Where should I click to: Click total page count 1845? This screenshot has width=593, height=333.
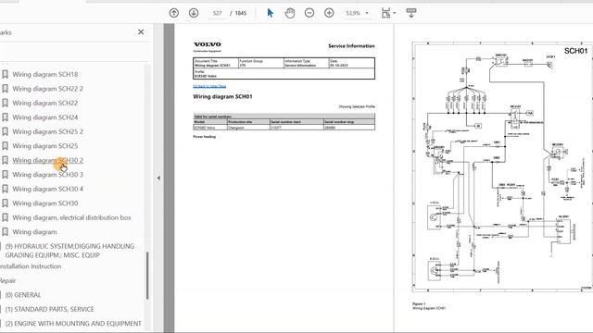pyautogui.click(x=241, y=13)
